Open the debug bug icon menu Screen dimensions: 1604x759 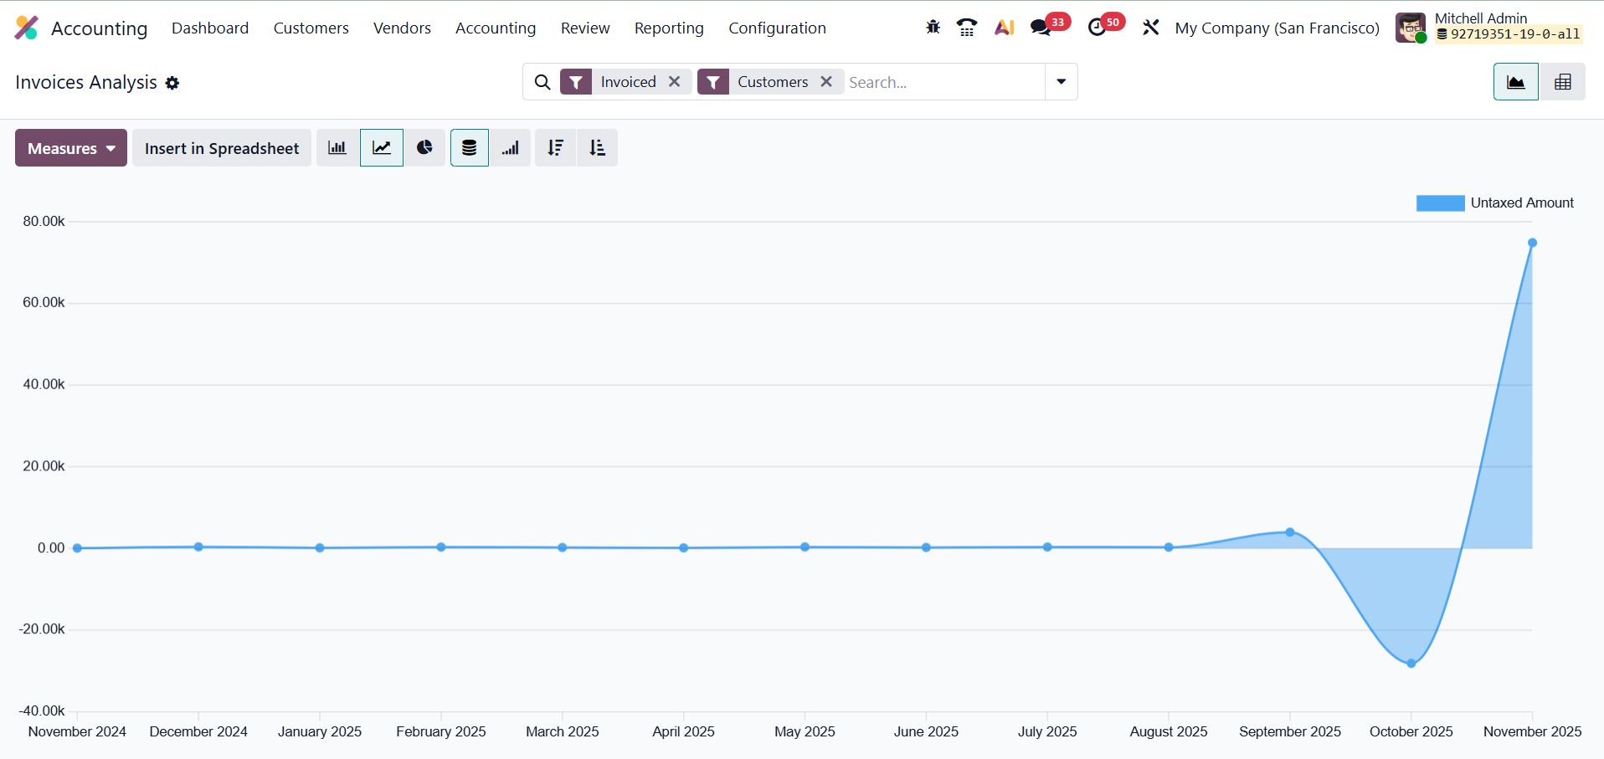(933, 28)
